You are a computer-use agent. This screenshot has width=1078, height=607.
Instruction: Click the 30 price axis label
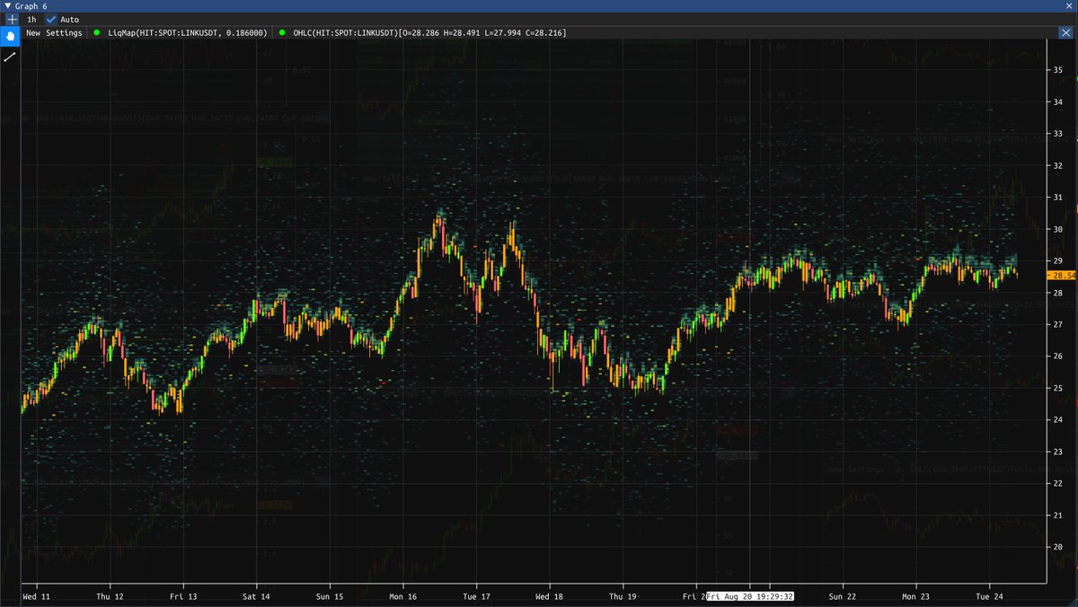[1057, 229]
